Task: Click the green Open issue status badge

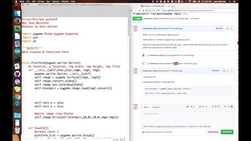Action: (x=137, y=18)
